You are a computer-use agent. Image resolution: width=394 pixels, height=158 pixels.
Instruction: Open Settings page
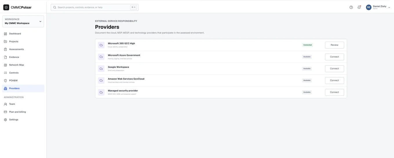pos(23,120)
